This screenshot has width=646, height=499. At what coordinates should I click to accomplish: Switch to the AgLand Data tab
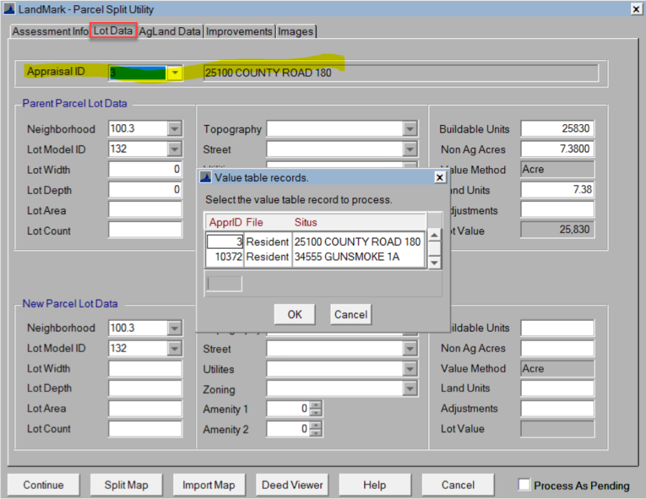169,31
